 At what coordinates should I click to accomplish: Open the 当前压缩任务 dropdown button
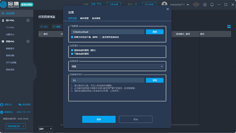(x=15, y=126)
